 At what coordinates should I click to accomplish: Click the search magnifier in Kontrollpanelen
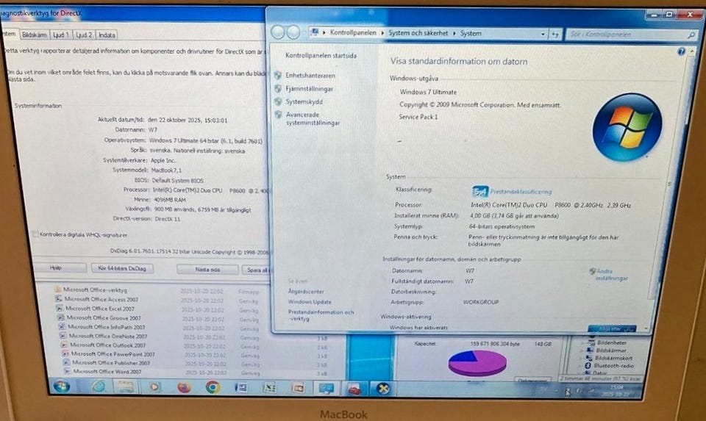tap(691, 35)
